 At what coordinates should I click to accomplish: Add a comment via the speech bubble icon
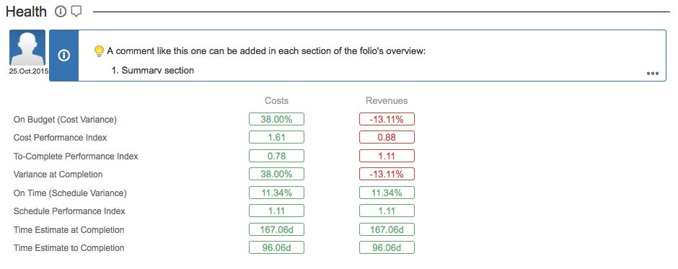click(x=76, y=12)
